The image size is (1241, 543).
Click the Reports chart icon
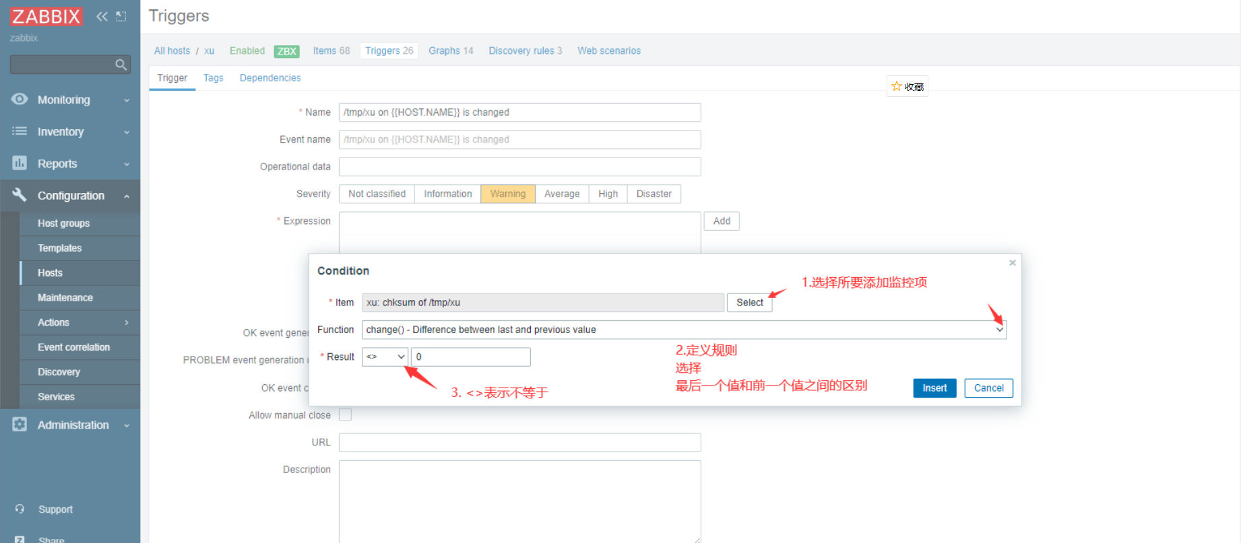[20, 163]
